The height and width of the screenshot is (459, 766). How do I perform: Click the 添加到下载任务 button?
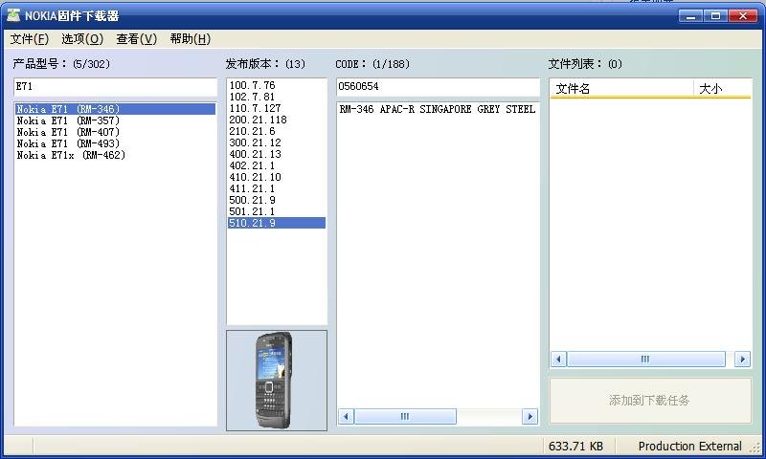(650, 401)
